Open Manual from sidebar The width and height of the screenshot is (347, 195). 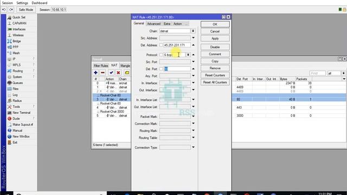(17, 131)
